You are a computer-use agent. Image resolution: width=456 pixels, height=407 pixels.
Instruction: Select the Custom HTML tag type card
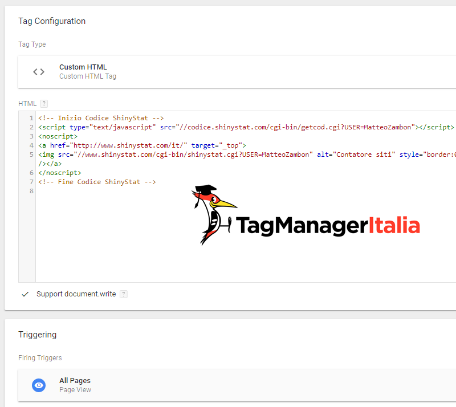237,72
